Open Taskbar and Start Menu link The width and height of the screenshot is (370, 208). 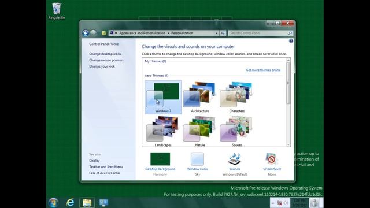[x=106, y=167]
